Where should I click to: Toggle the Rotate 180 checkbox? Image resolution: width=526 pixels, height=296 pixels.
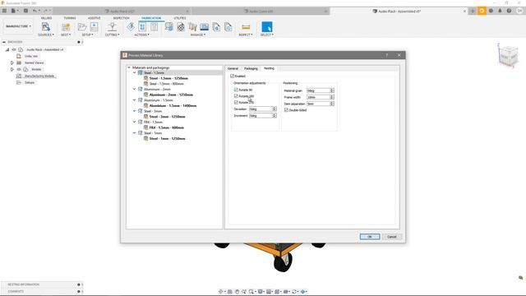(236, 96)
